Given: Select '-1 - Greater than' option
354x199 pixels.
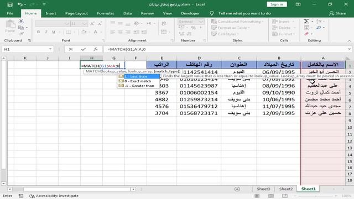Looking at the screenshot, I should click(139, 86).
